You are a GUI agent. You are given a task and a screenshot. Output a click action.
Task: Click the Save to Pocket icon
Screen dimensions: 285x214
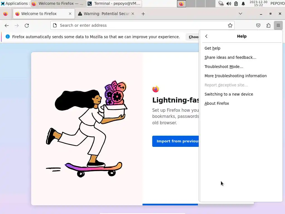click(x=258, y=25)
